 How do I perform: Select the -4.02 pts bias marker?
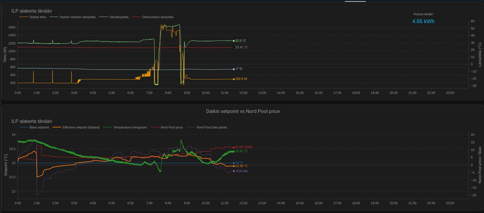(x=234, y=171)
